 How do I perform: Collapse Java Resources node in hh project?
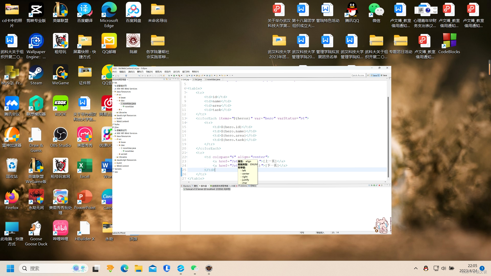click(113, 92)
